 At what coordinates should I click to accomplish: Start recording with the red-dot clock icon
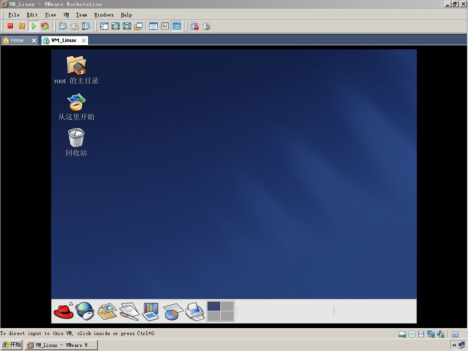click(x=195, y=26)
